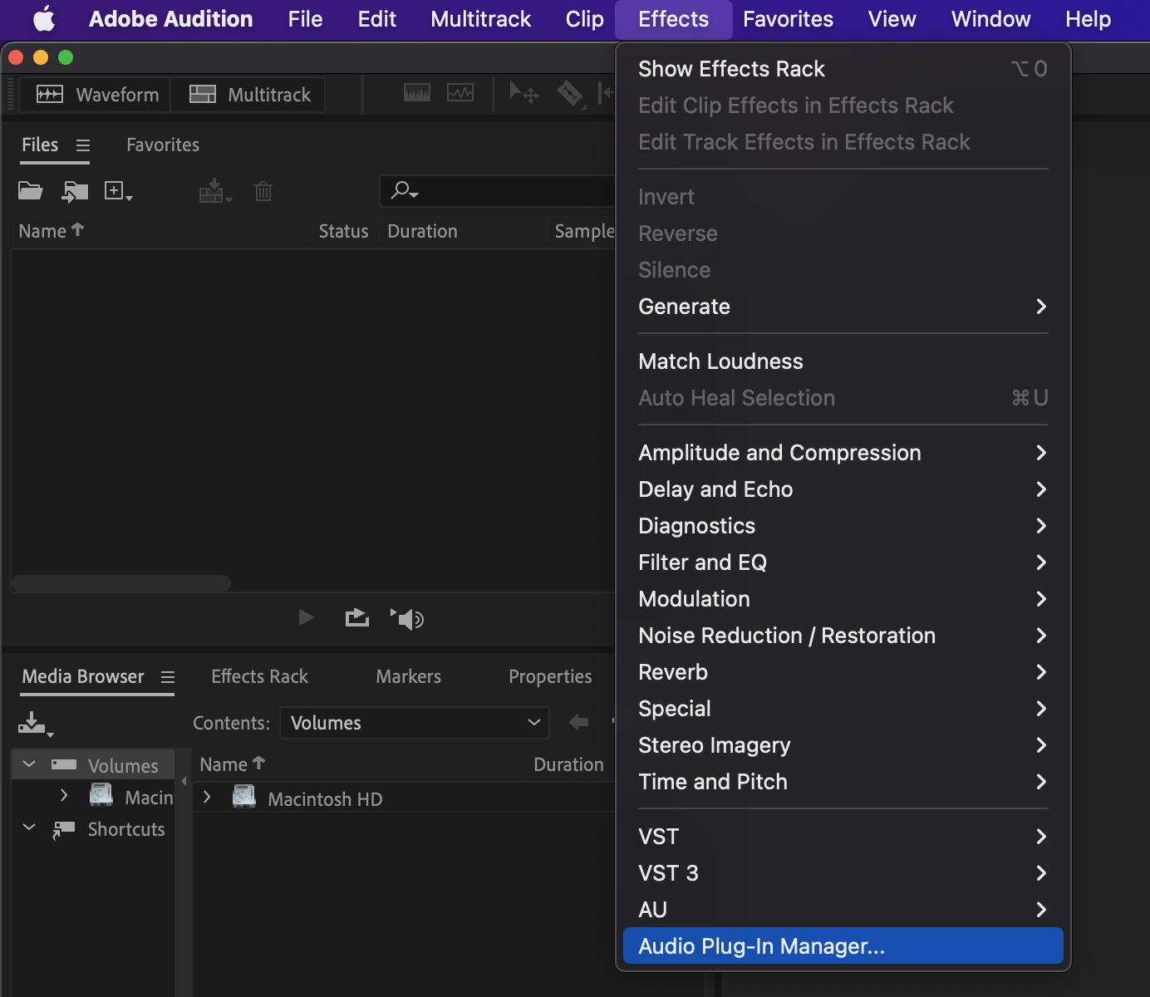
Task: Open the Special effects submenu
Action: (x=843, y=709)
